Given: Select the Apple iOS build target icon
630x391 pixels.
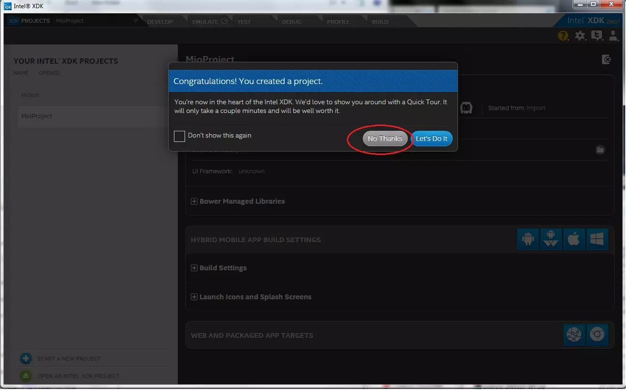Looking at the screenshot, I should coord(574,239).
